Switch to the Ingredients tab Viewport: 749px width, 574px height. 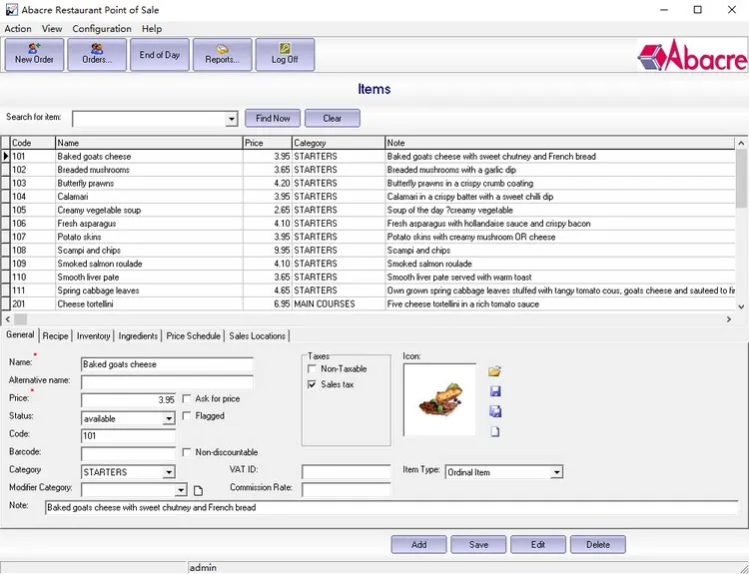(138, 335)
